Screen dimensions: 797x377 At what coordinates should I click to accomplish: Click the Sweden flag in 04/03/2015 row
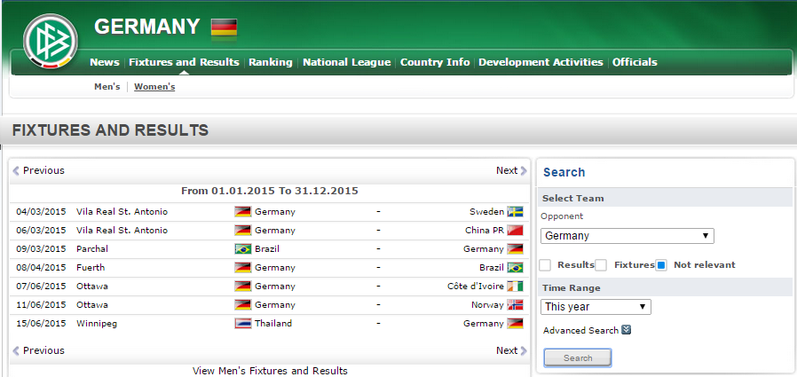click(515, 212)
